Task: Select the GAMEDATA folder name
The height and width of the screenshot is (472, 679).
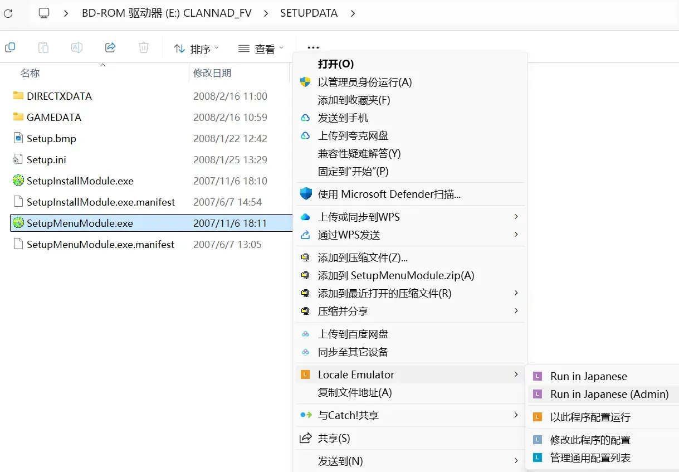Action: point(54,117)
